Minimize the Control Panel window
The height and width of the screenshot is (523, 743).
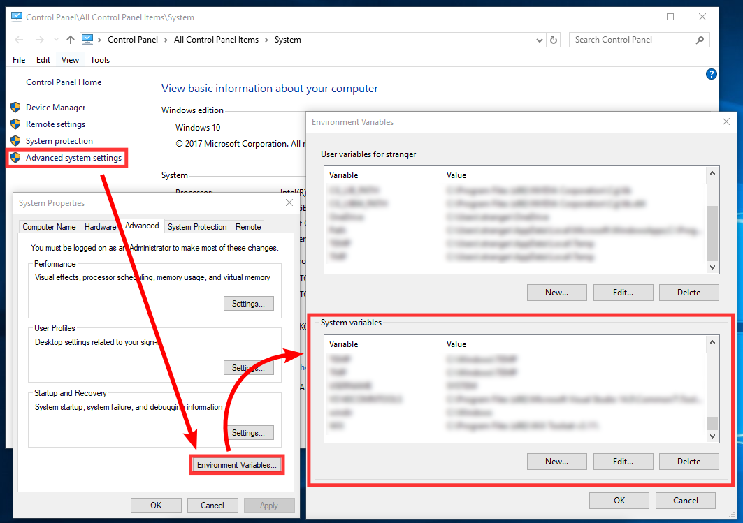pyautogui.click(x=639, y=17)
